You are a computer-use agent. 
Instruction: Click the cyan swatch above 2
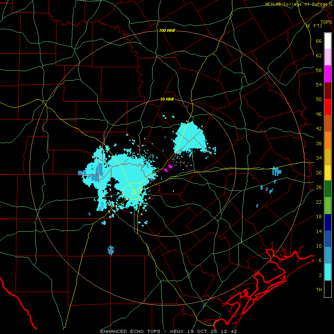click(328, 272)
